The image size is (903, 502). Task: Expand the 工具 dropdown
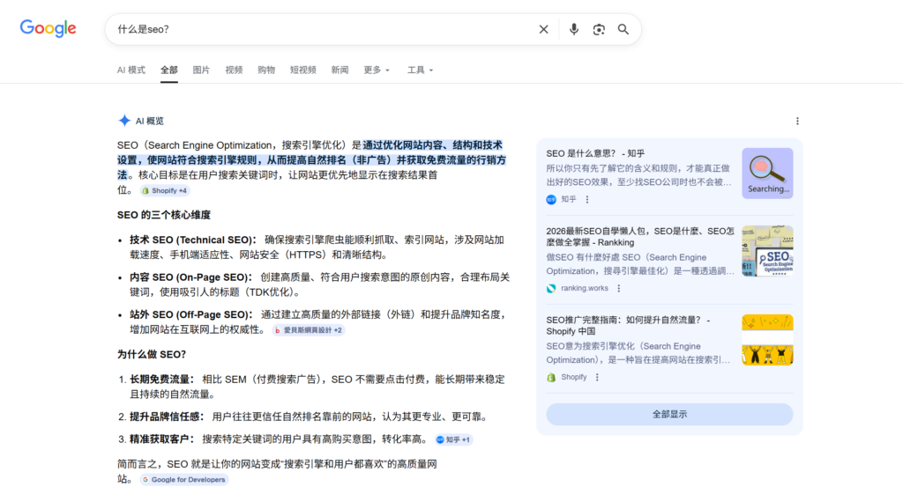point(420,70)
